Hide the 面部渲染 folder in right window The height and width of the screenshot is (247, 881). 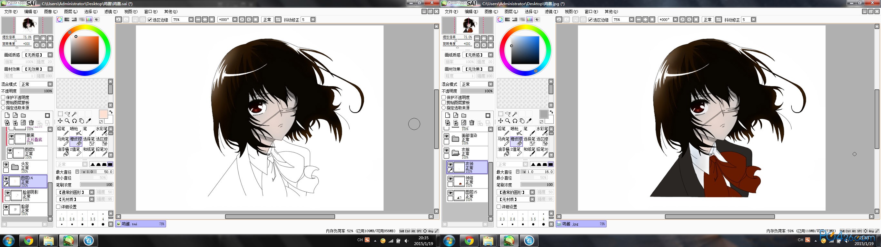[x=446, y=136]
